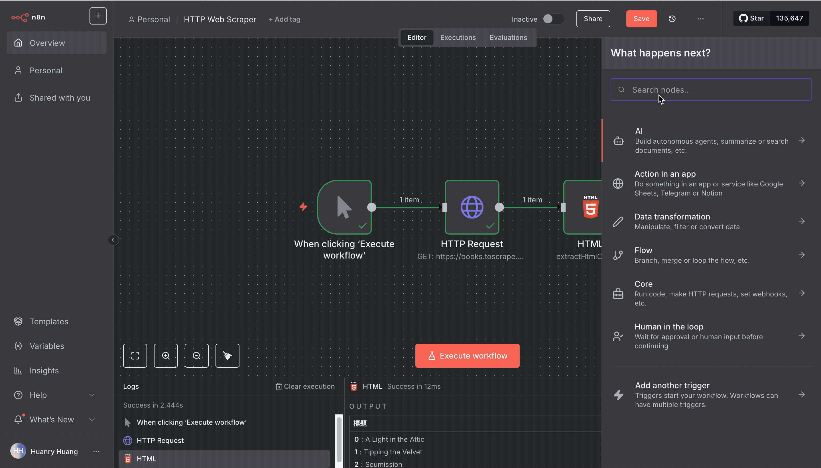
Task: Click the plus create-new button in sidebar
Action: tap(98, 16)
